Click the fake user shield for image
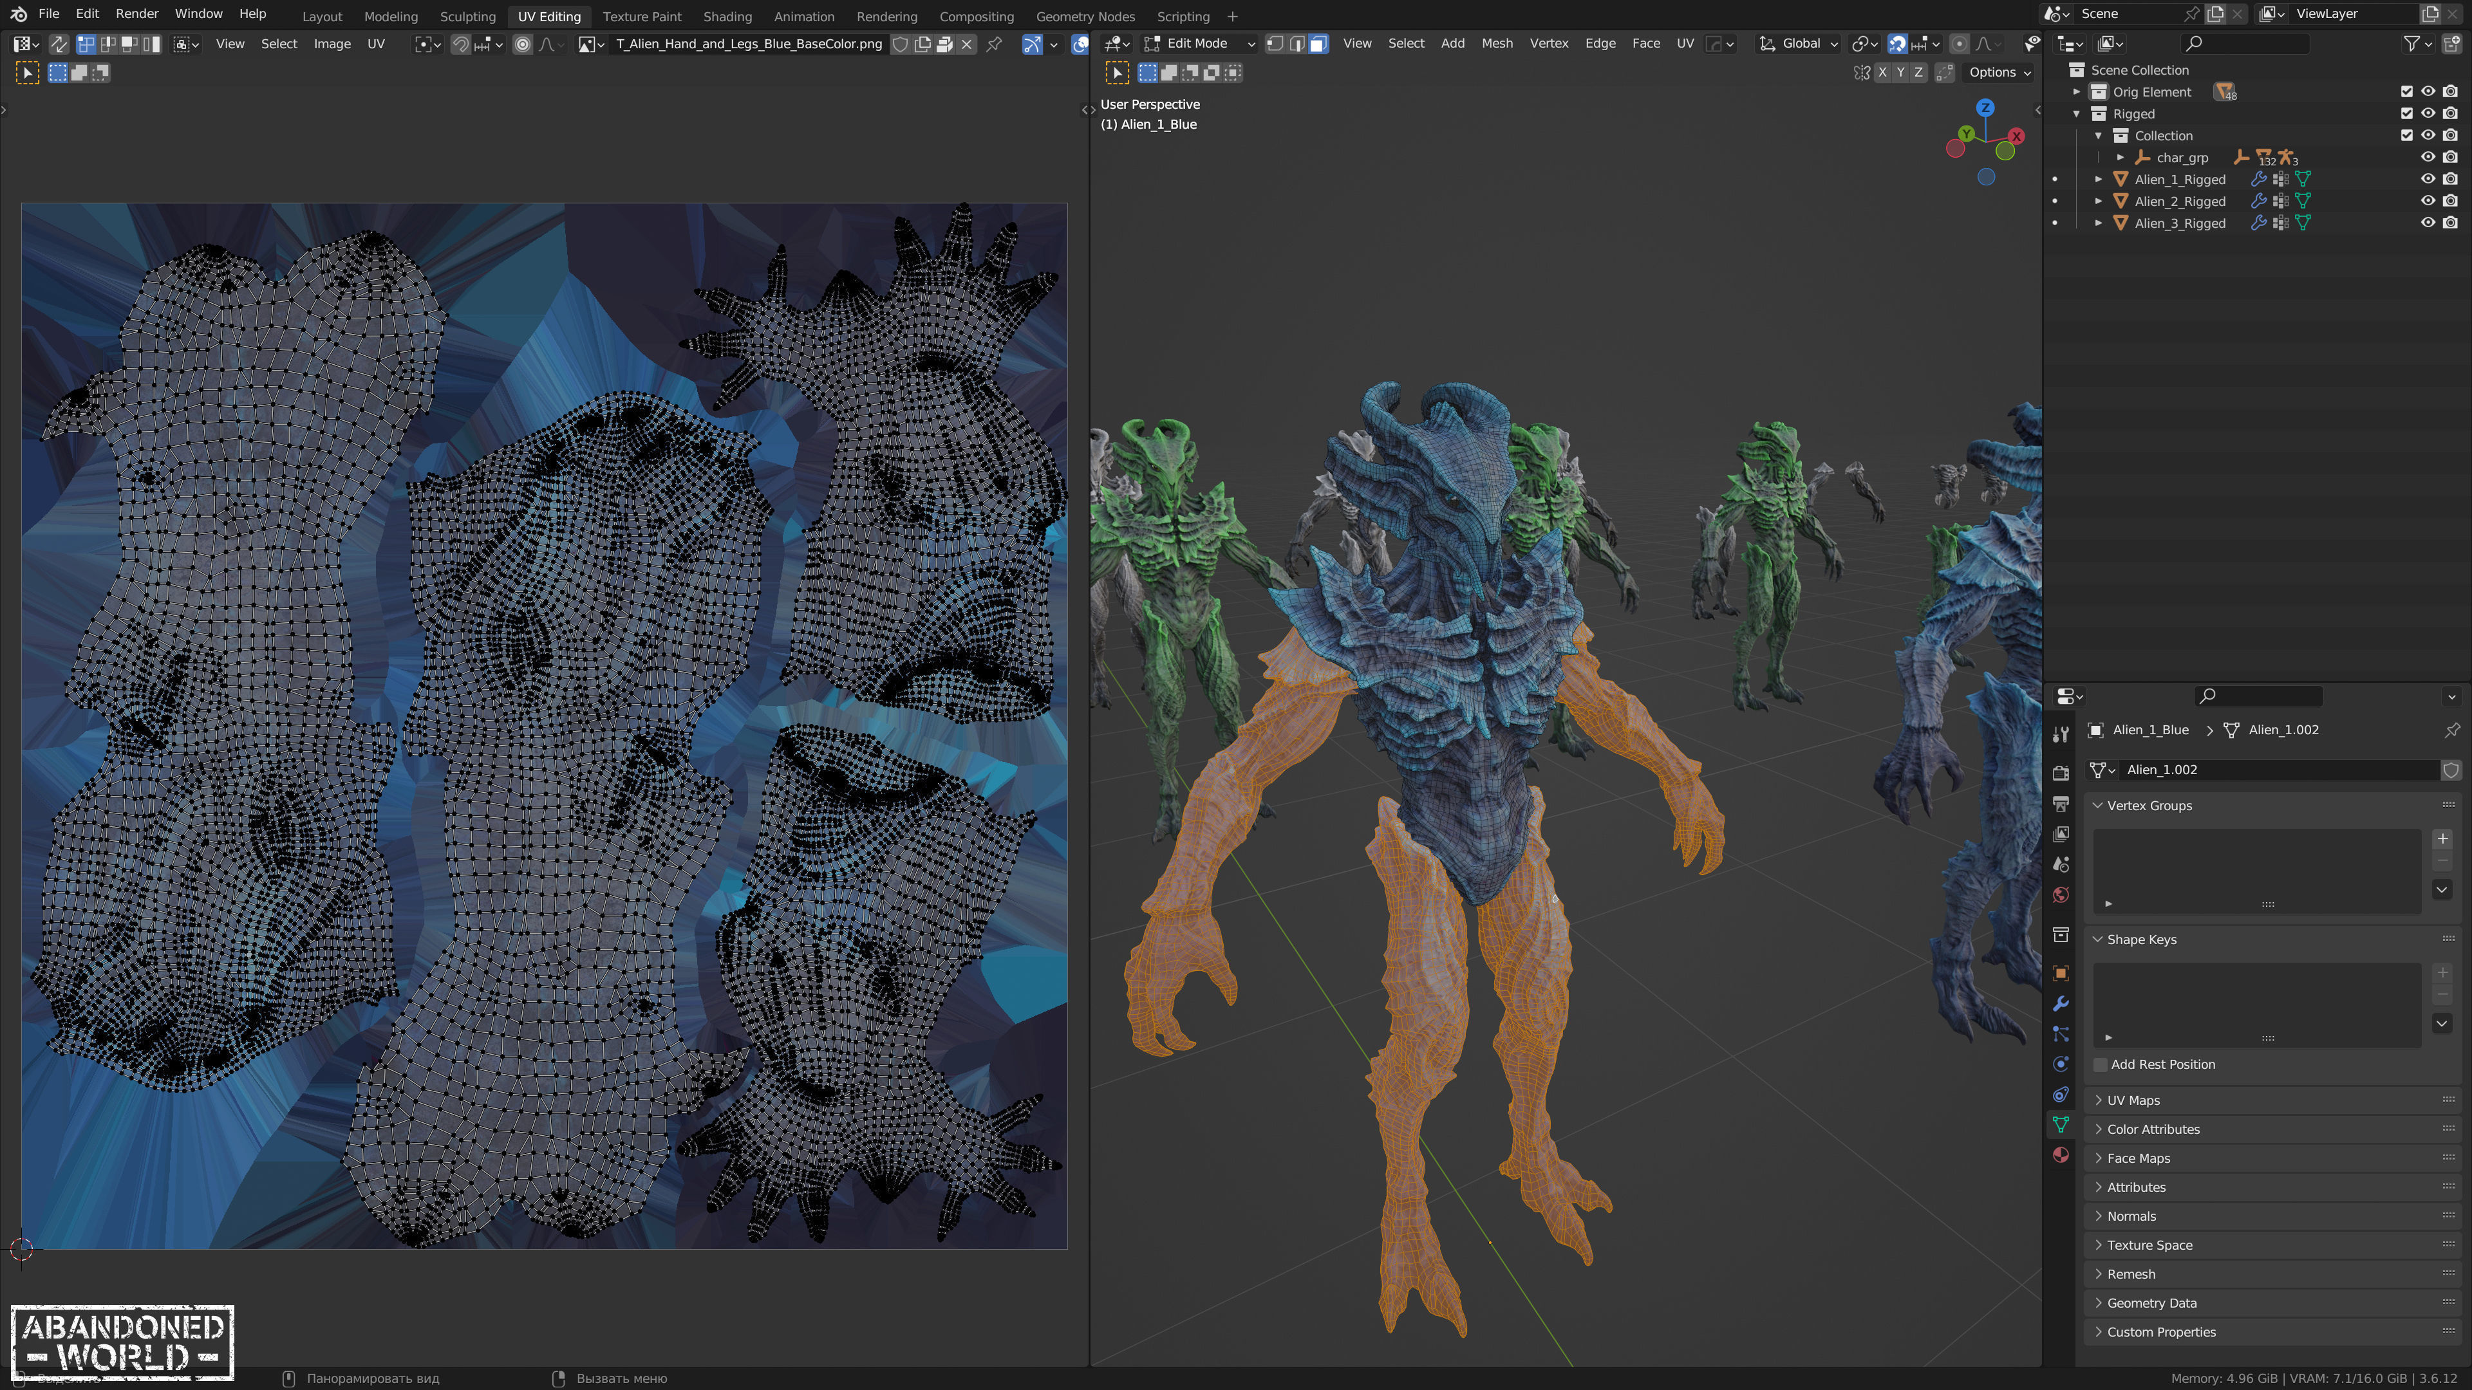2472x1390 pixels. pos(900,44)
